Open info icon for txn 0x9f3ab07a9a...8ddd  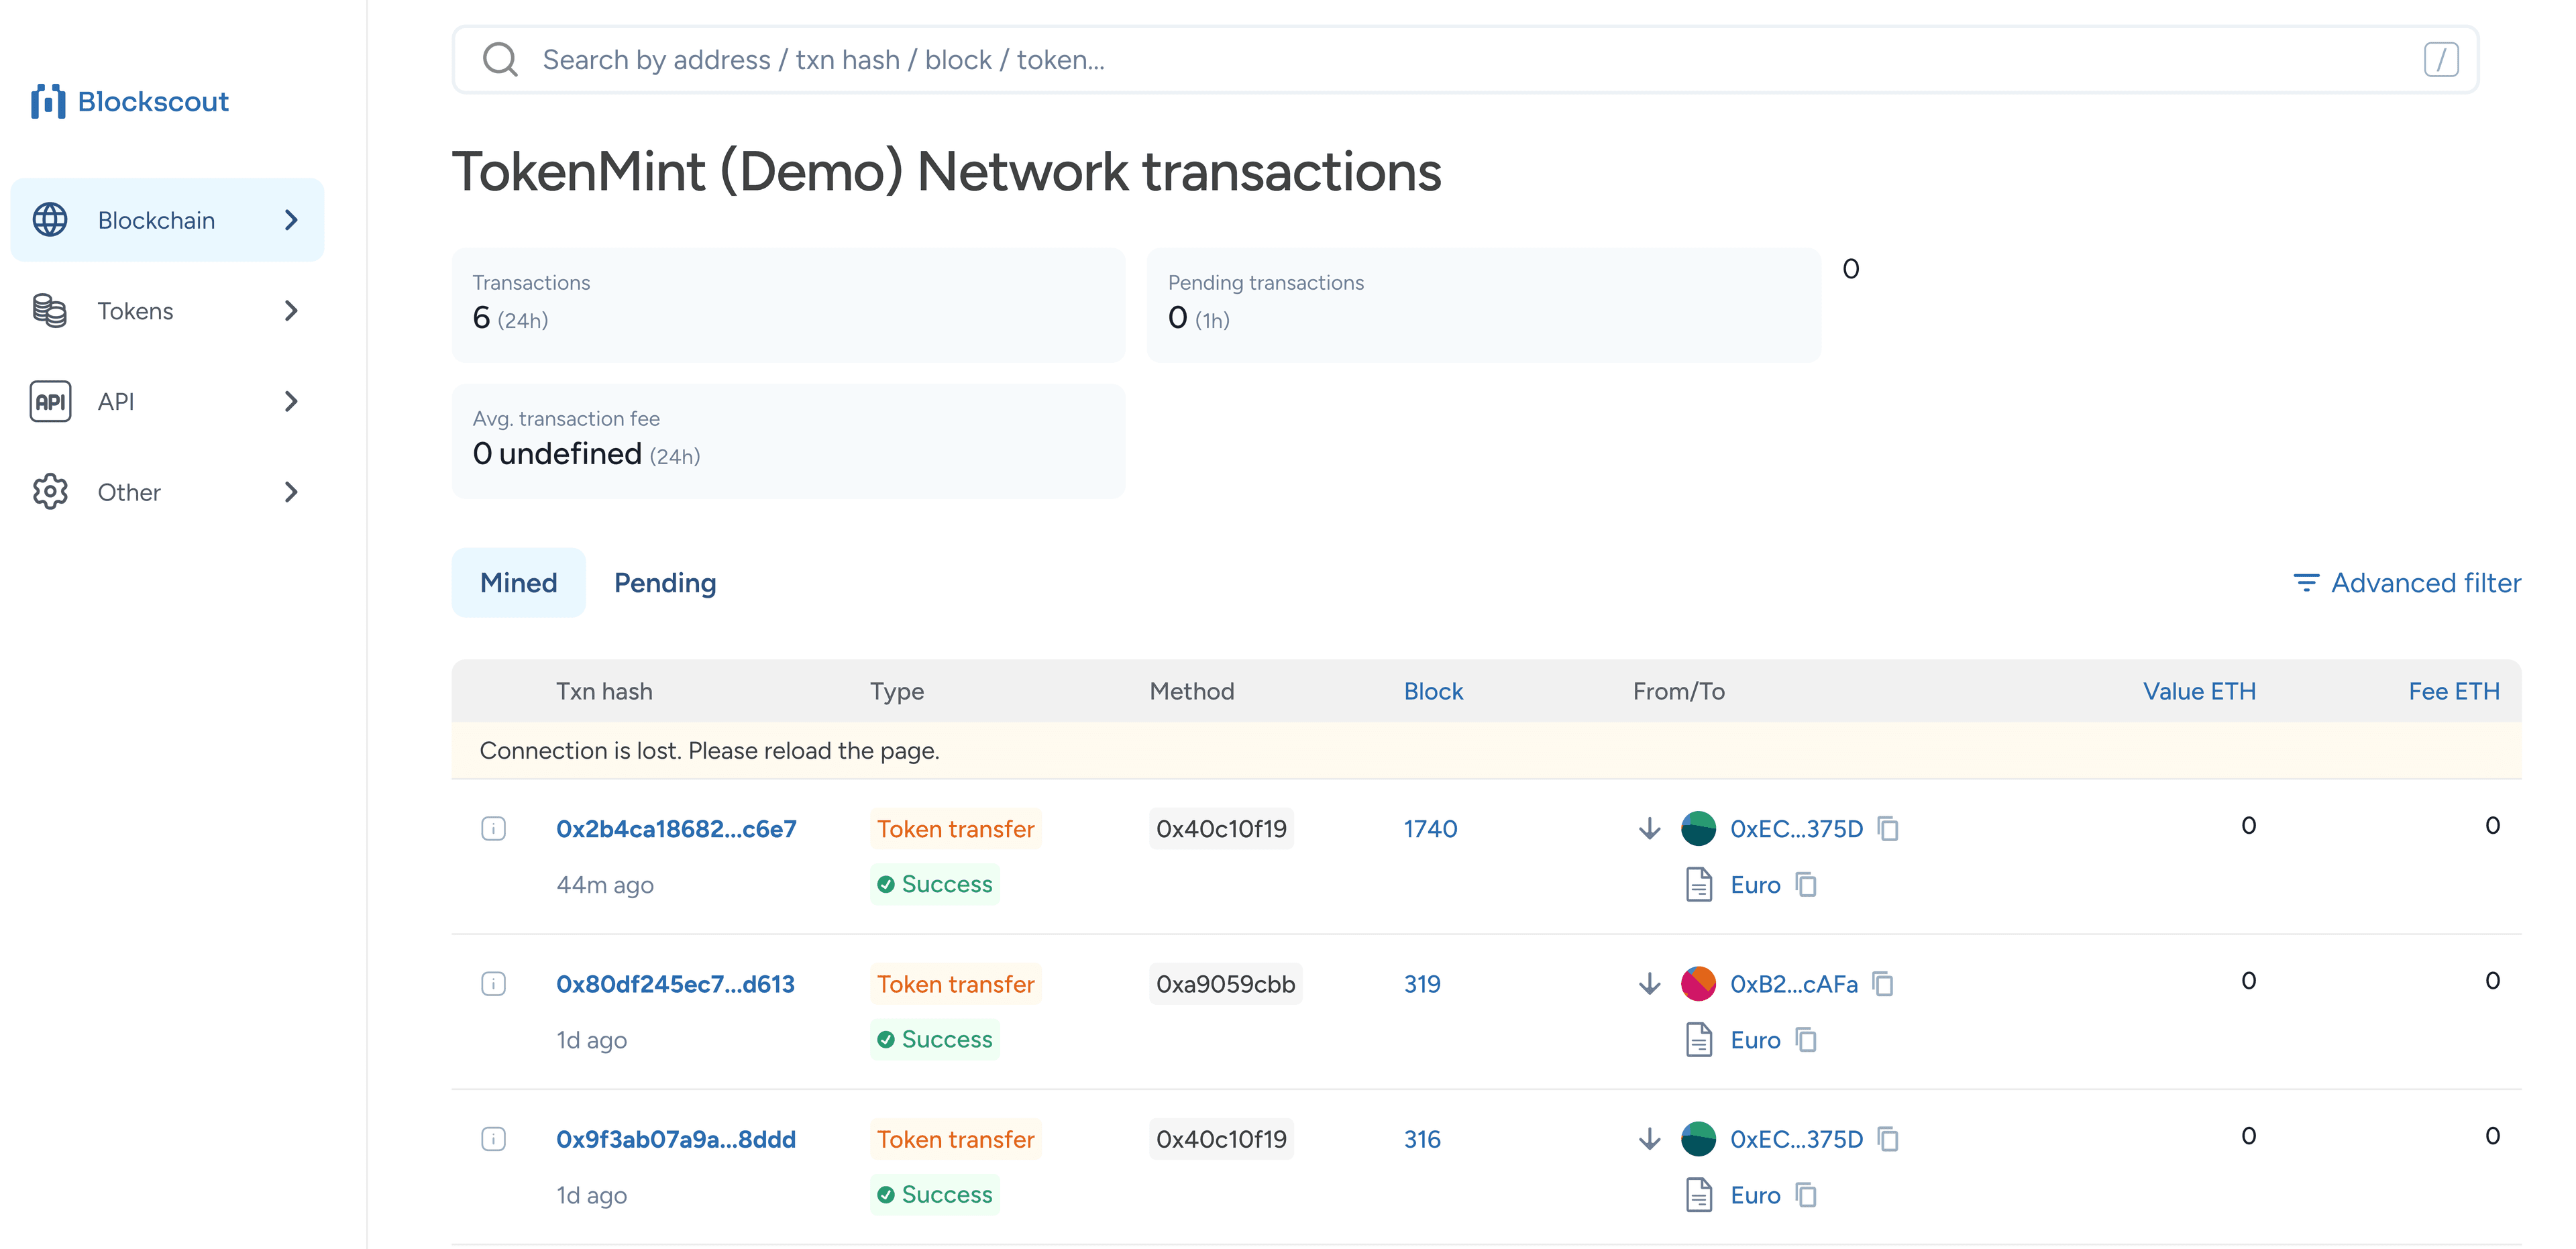pyautogui.click(x=493, y=1139)
